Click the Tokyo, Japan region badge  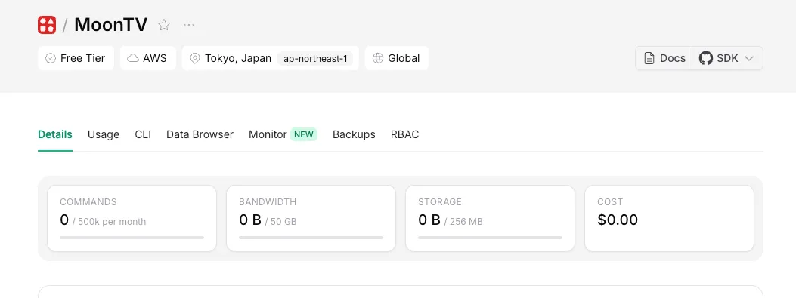coord(270,58)
